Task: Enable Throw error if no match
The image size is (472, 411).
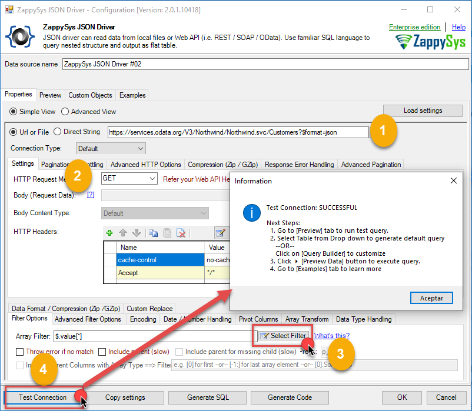Action: (x=19, y=352)
